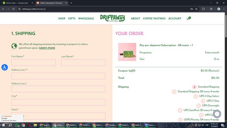Select UPS SurePost $5 option
This screenshot has width=227, height=128.
tap(180, 111)
